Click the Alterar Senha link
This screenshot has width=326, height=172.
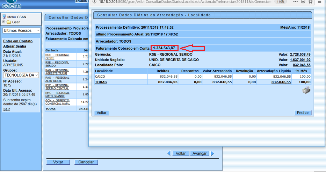click(x=15, y=46)
